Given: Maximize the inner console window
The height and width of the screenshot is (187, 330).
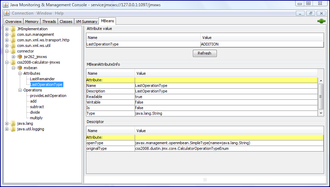Looking at the screenshot, I should coord(311,13).
